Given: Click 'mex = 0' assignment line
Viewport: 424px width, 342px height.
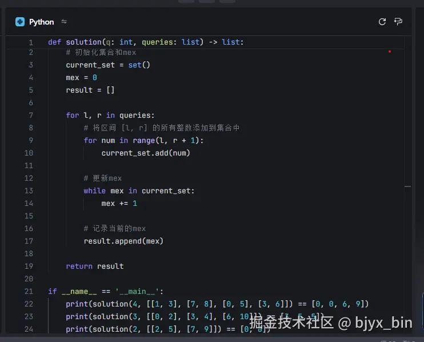Looking at the screenshot, I should pos(81,78).
